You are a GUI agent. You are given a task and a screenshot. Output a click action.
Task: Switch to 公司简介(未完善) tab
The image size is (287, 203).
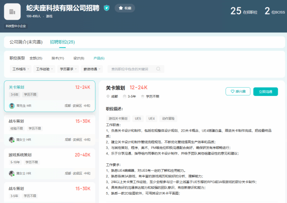(x=26, y=42)
